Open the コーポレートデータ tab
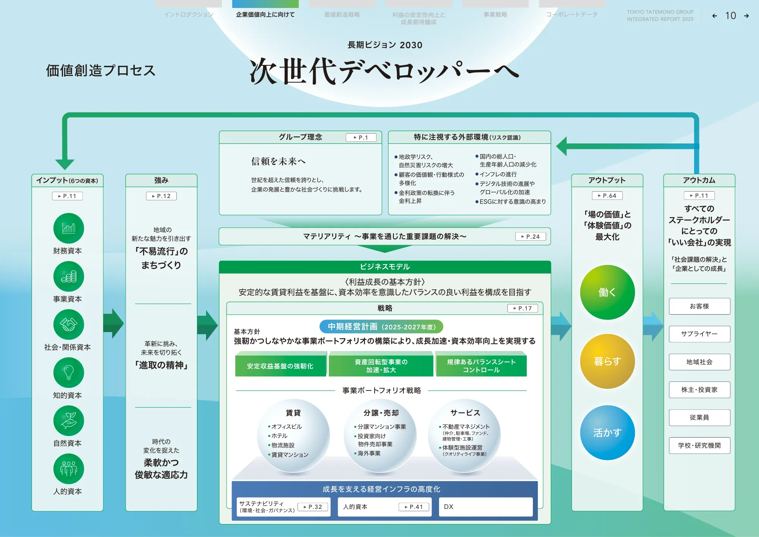Viewport: 759px width, 537px height. pyautogui.click(x=572, y=14)
